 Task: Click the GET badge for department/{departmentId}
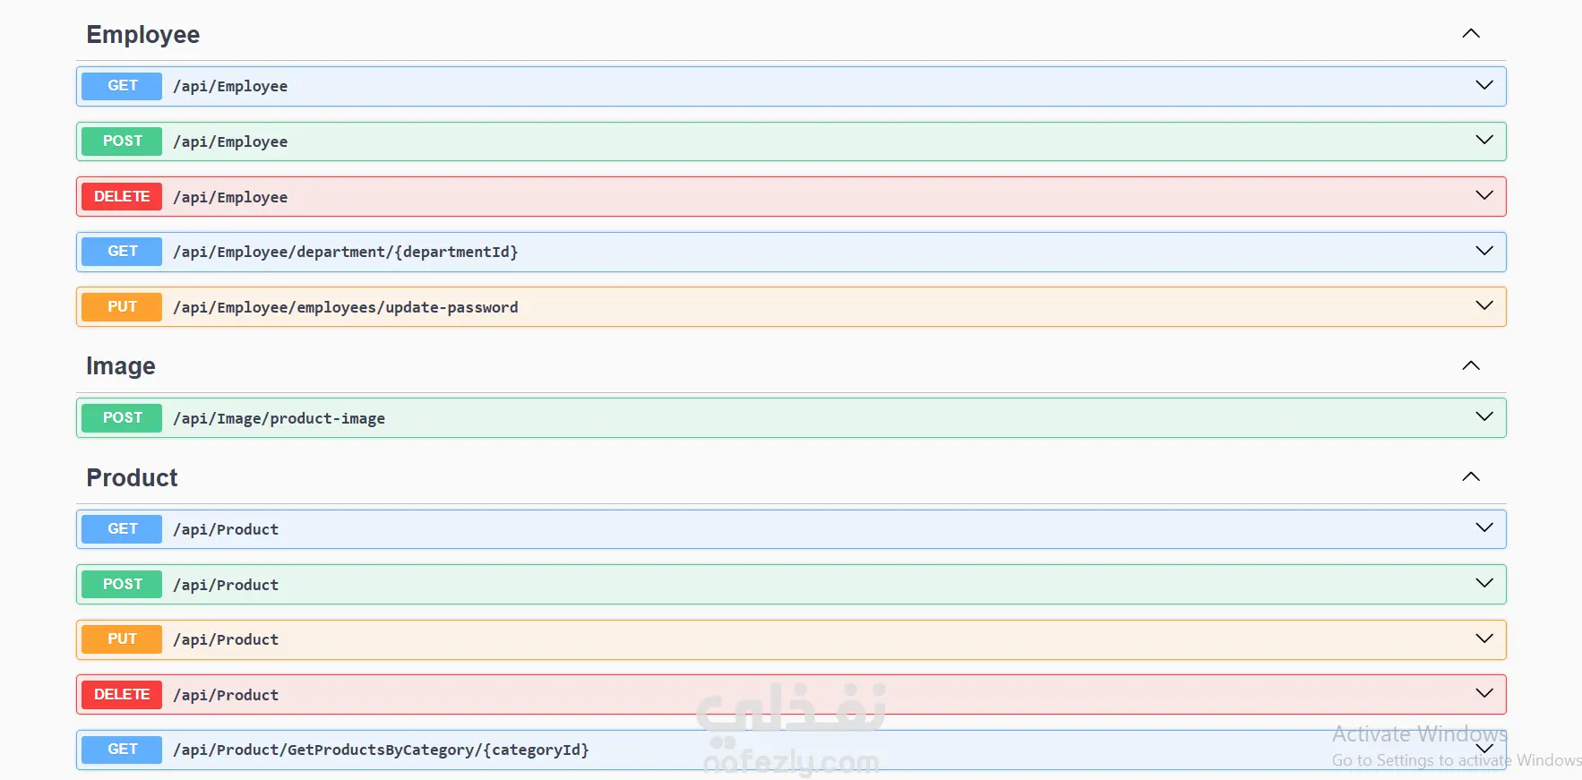coord(122,252)
